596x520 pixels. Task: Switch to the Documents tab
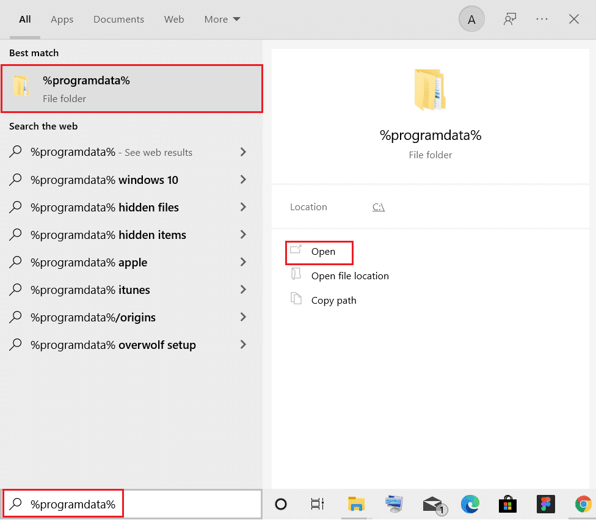pyautogui.click(x=118, y=19)
